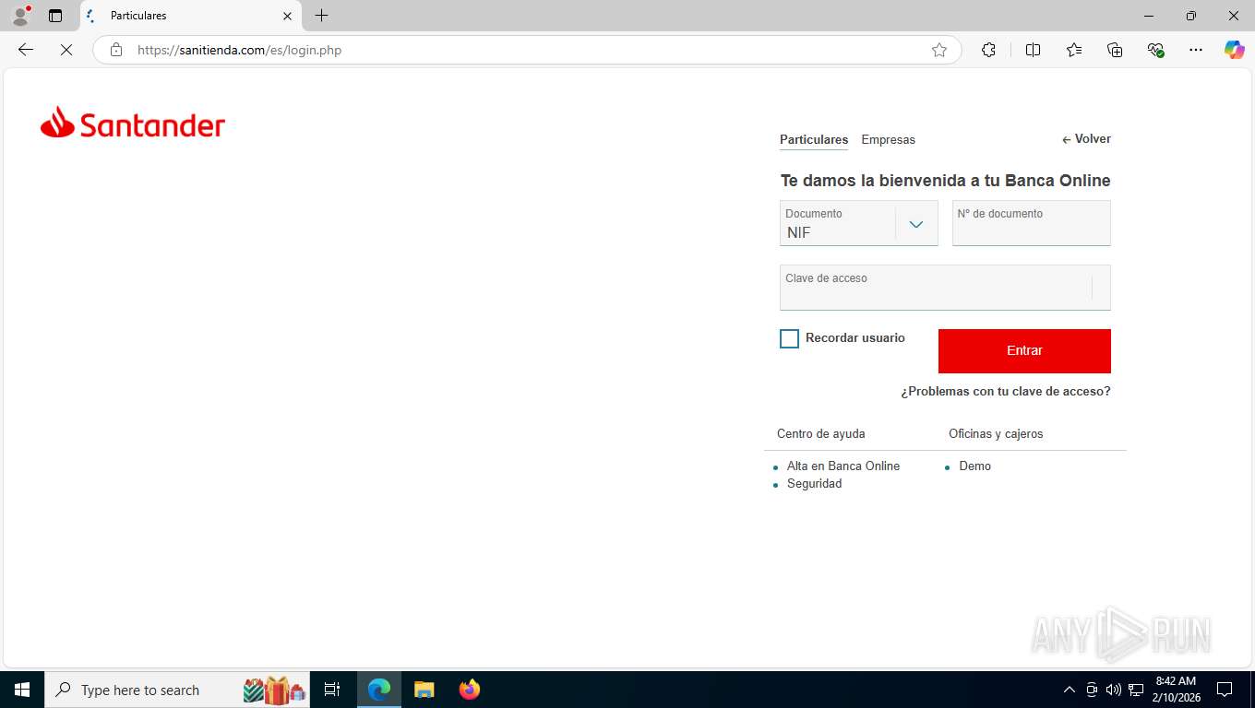This screenshot has width=1255, height=708.
Task: Click the taskbar search box
Action: coord(177,690)
